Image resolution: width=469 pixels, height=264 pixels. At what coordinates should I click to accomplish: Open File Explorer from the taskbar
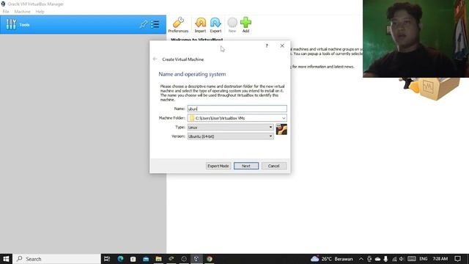pyautogui.click(x=158, y=259)
